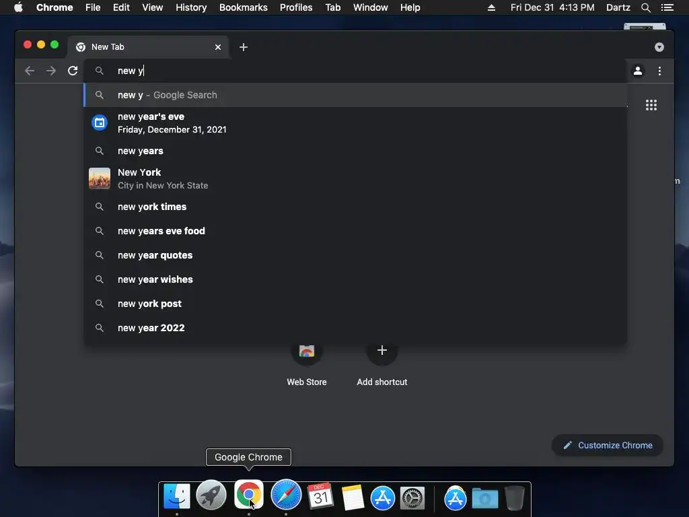The height and width of the screenshot is (517, 689).
Task: Click the search icon beside 'new years'
Action: (100, 151)
